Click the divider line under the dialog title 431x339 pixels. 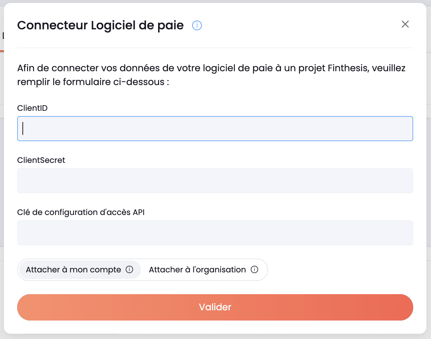click(215, 48)
